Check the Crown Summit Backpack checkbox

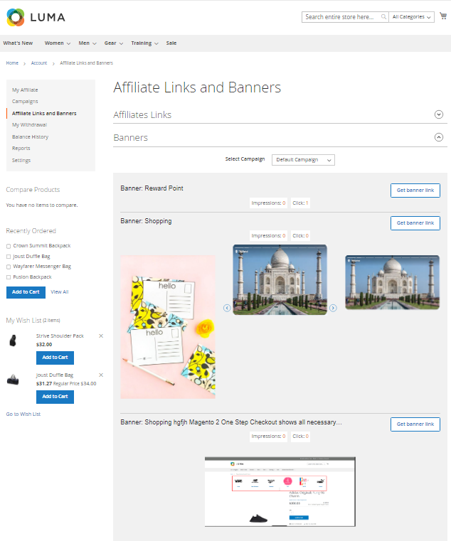pos(9,246)
